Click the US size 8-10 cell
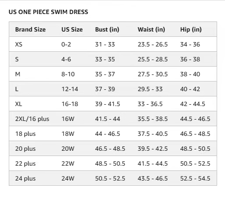This screenshot has height=209, width=225. [x=68, y=74]
